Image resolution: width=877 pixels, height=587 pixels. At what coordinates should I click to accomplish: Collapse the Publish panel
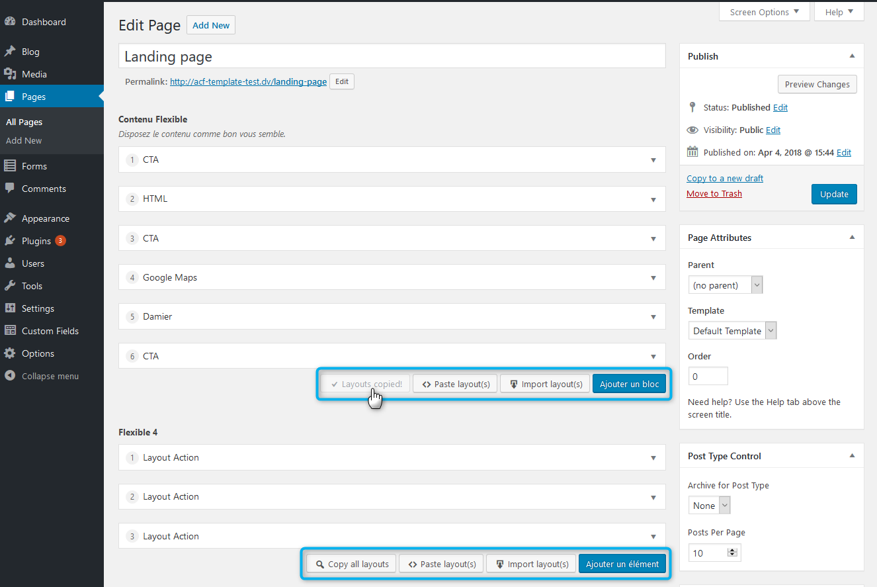click(x=852, y=56)
